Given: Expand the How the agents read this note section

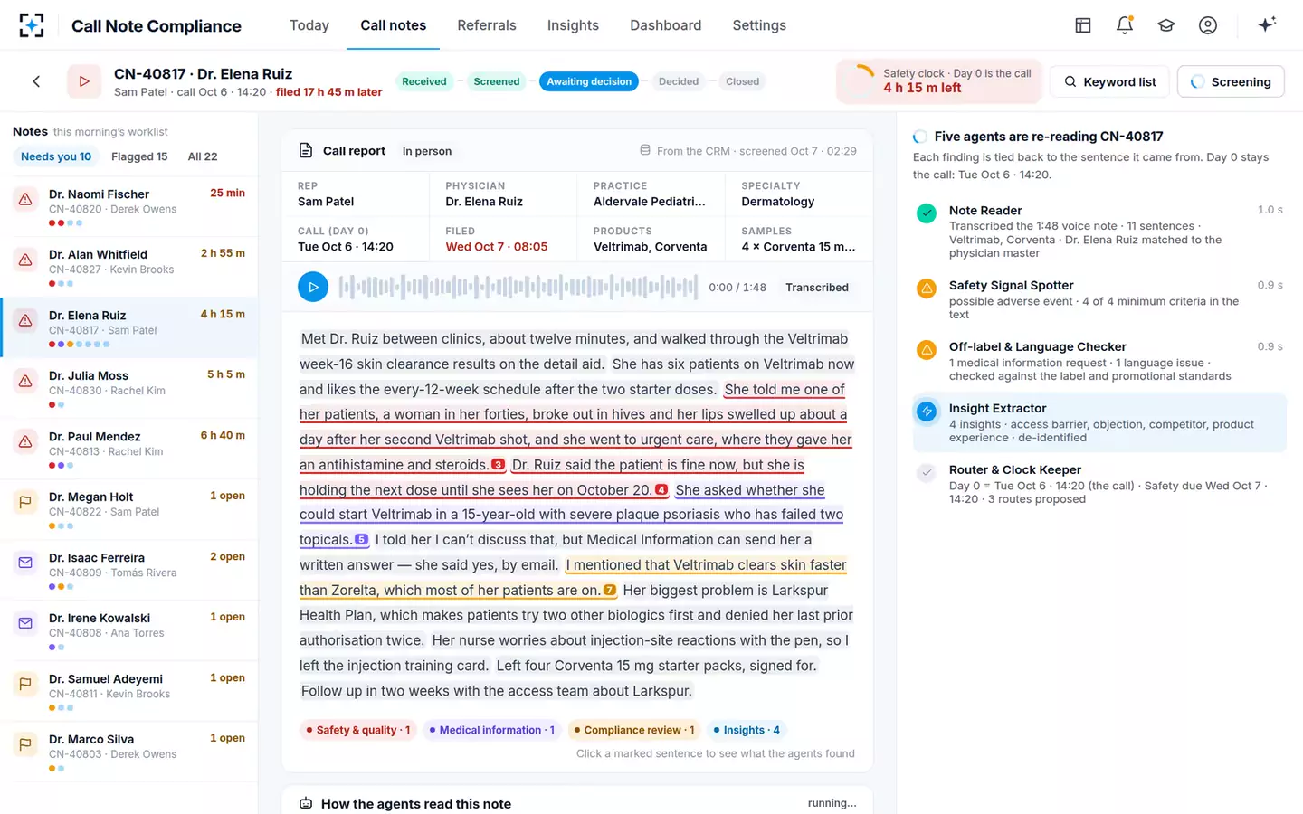Looking at the screenshot, I should click(577, 803).
